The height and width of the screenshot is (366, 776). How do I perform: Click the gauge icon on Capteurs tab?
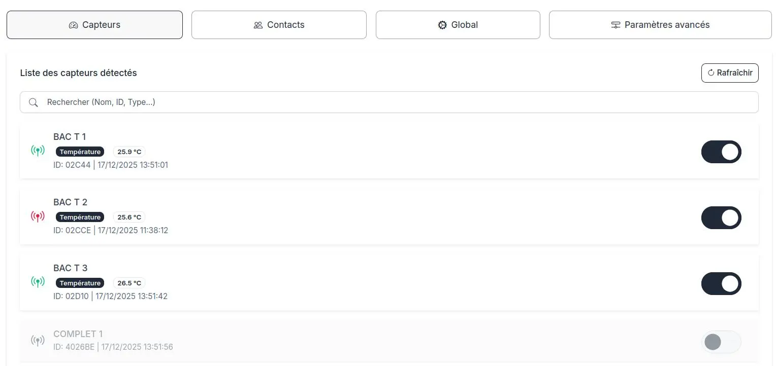tap(73, 25)
